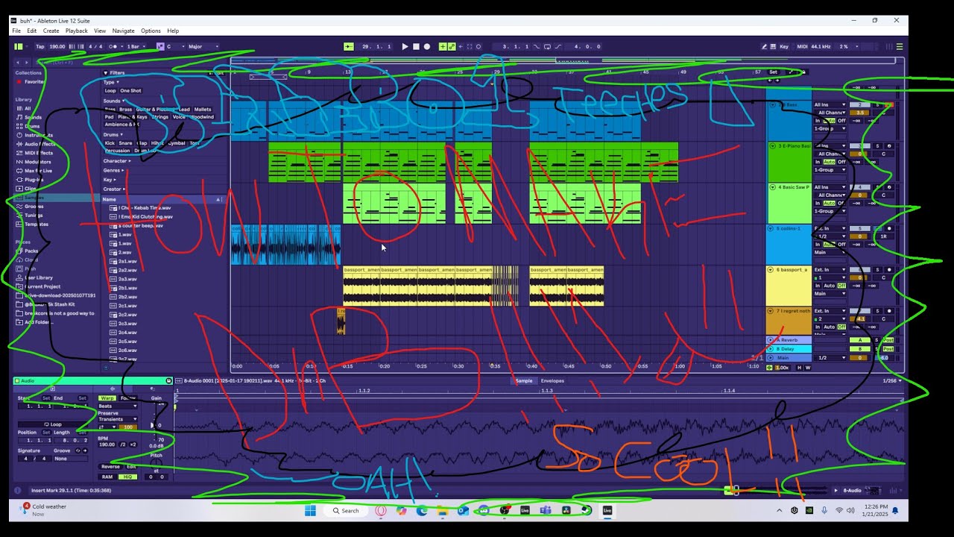Toggle the Warp button in clip view
This screenshot has width=954, height=537.
tap(107, 398)
